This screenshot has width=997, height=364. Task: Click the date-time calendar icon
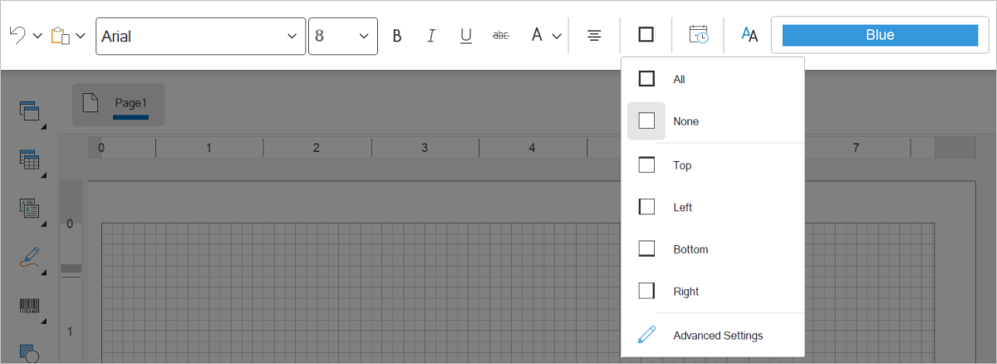(699, 35)
